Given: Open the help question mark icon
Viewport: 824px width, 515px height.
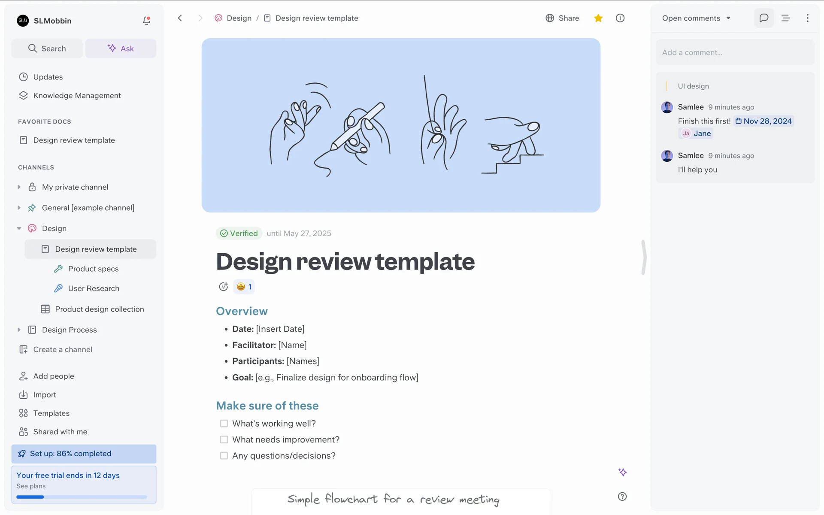Looking at the screenshot, I should tap(622, 497).
